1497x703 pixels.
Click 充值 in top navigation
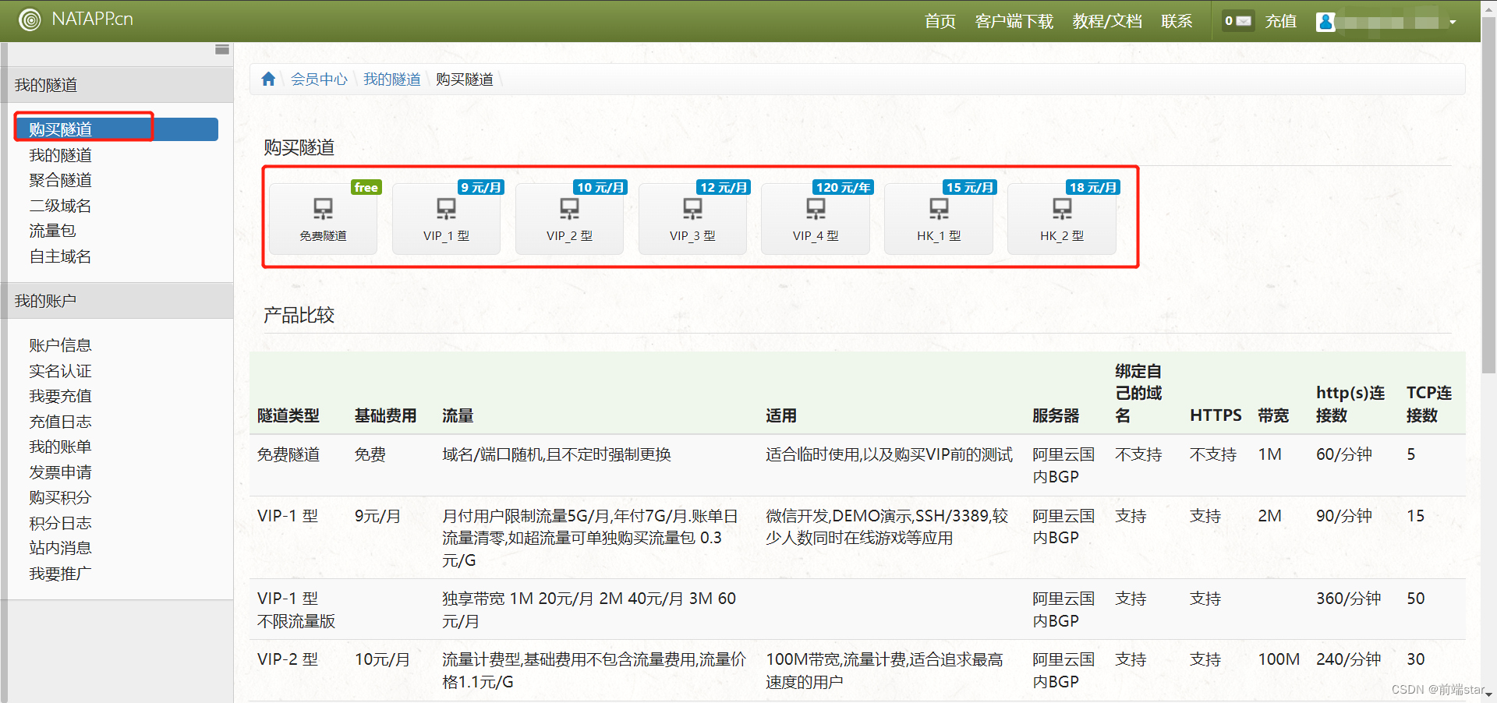coord(1280,21)
